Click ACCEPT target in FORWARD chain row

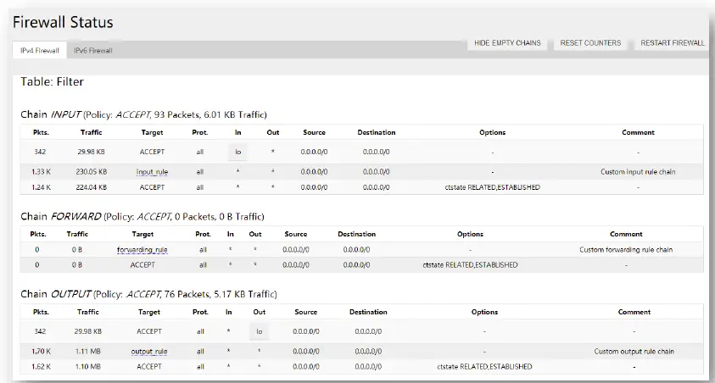click(x=142, y=265)
